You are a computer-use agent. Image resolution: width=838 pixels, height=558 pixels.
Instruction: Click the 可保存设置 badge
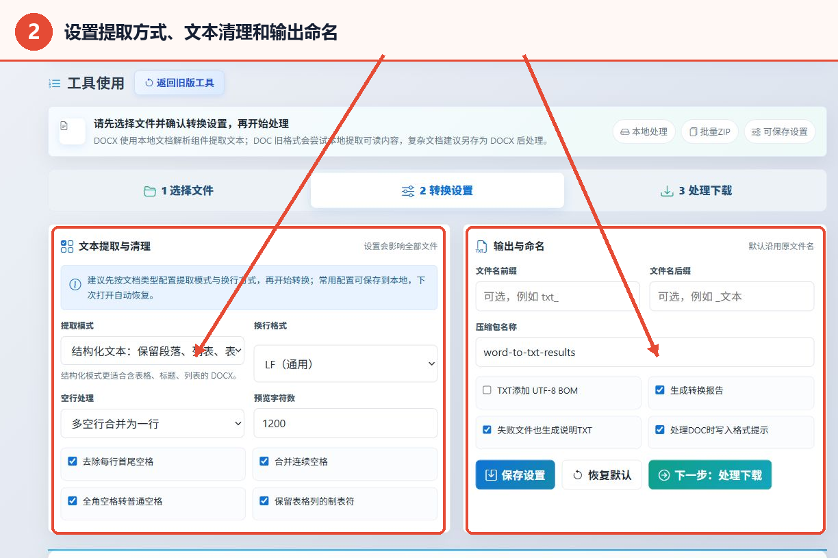click(x=780, y=131)
